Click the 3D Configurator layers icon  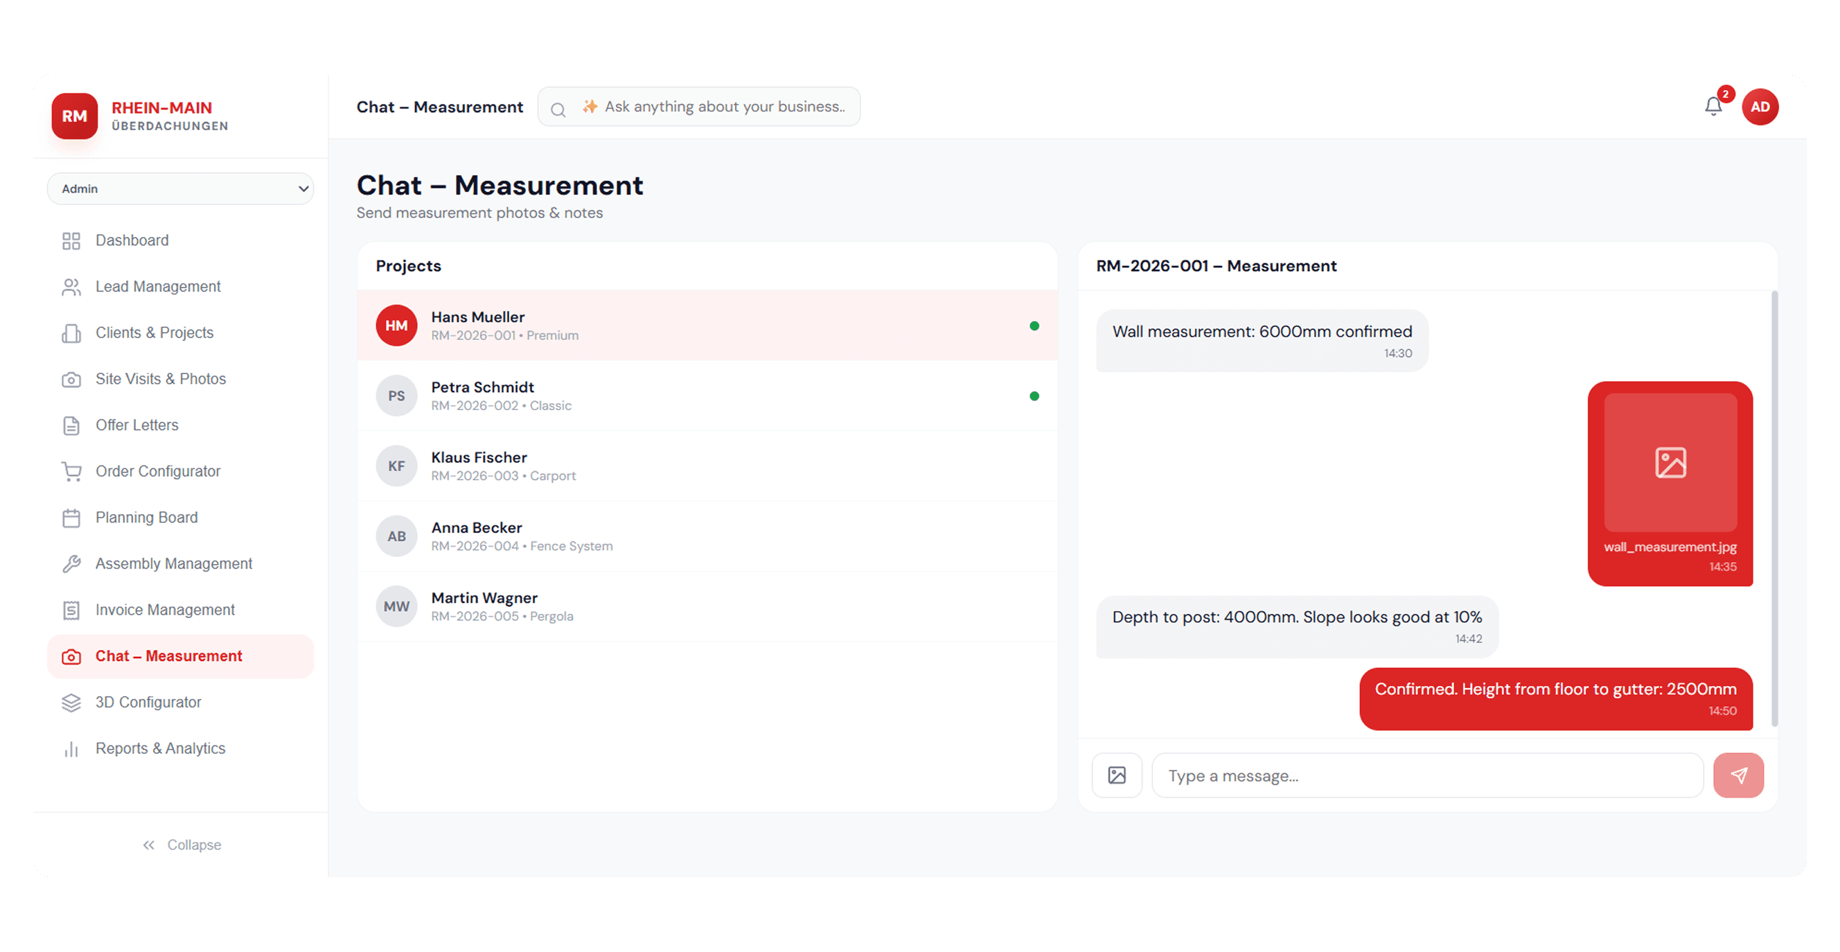71,703
